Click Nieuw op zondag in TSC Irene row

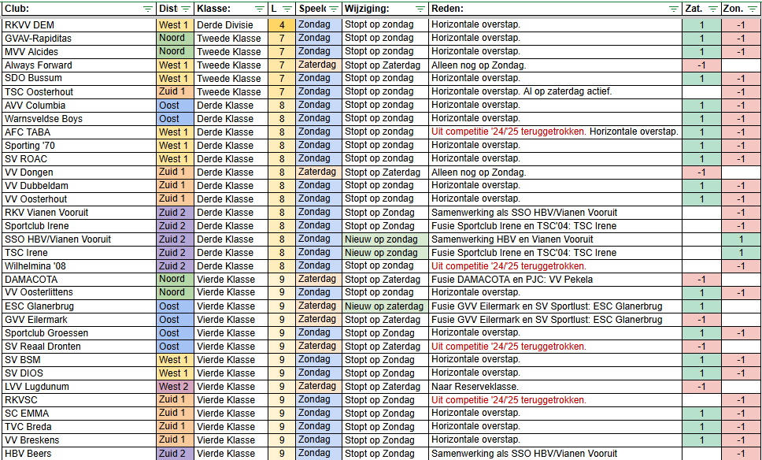click(x=386, y=252)
